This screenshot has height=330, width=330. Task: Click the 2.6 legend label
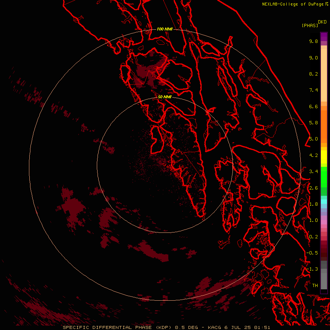(x=313, y=188)
